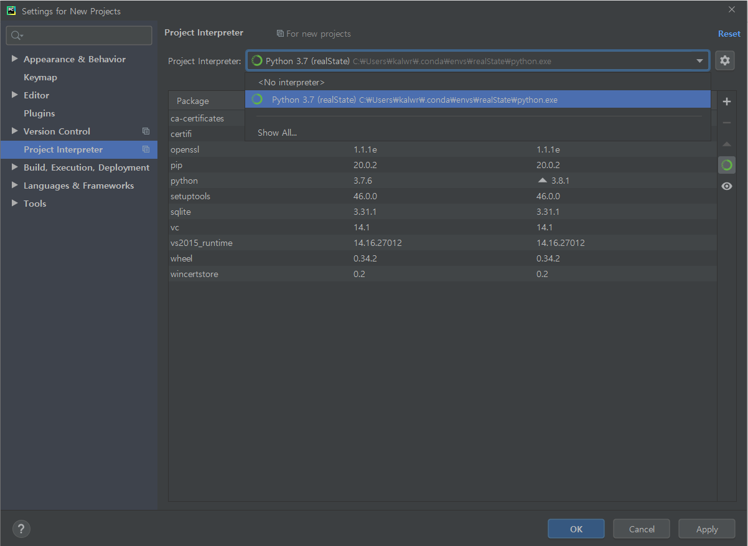The image size is (748, 546).
Task: Expand the Version Control section
Action: tap(15, 131)
